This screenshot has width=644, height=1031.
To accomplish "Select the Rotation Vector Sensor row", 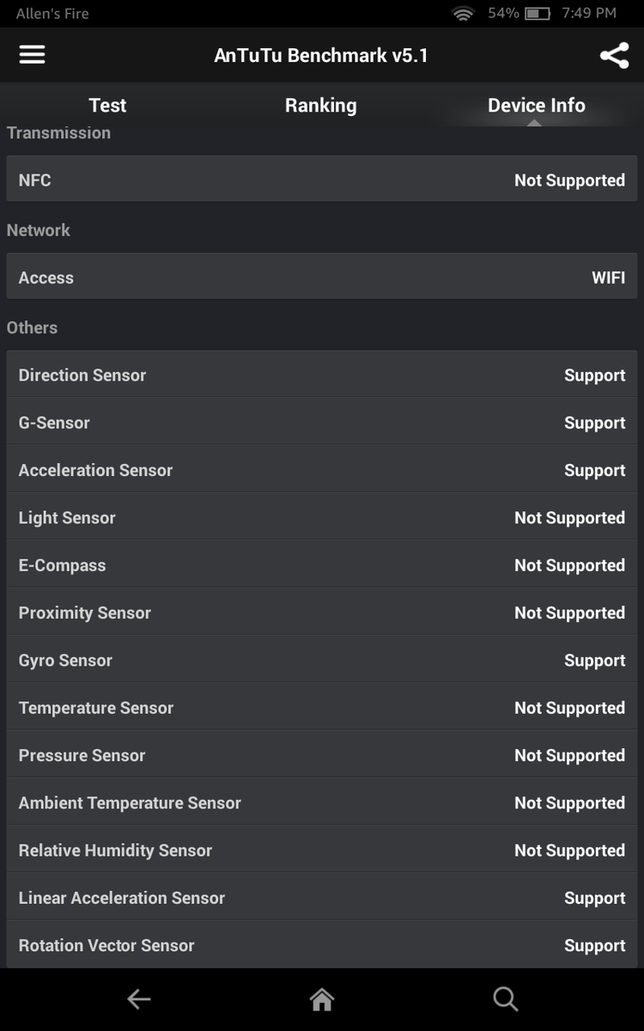I will [x=322, y=945].
